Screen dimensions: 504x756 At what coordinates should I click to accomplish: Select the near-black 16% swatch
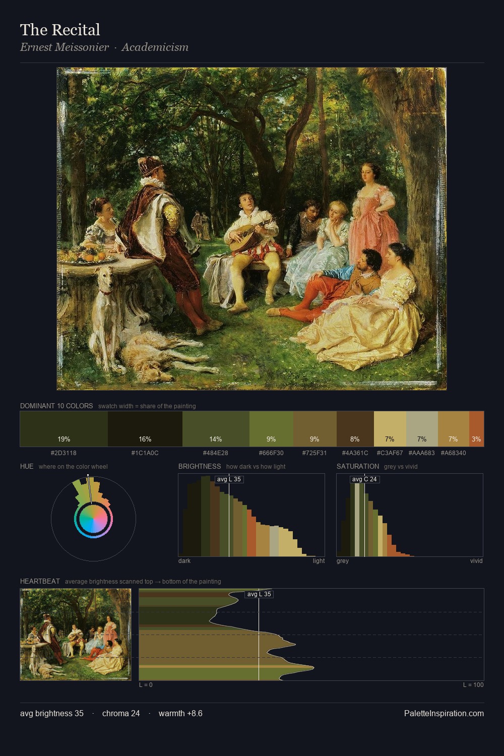(145, 429)
